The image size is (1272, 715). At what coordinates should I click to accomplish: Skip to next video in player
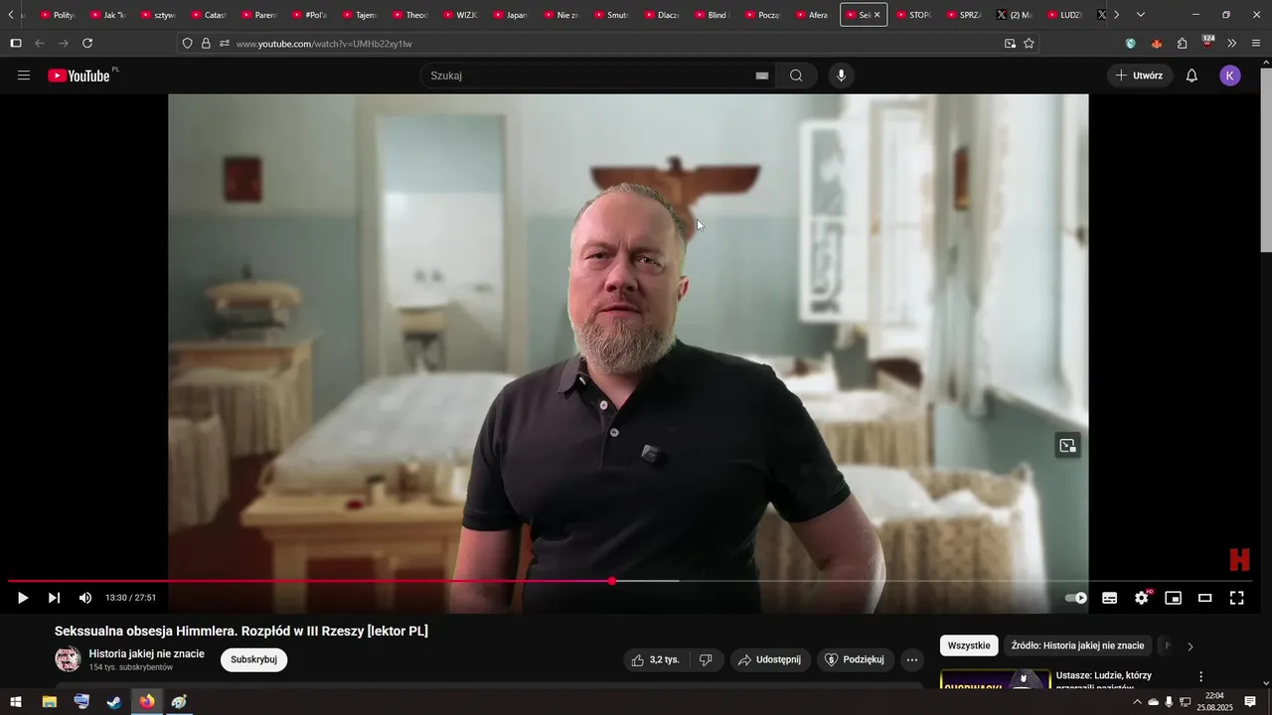coord(54,598)
